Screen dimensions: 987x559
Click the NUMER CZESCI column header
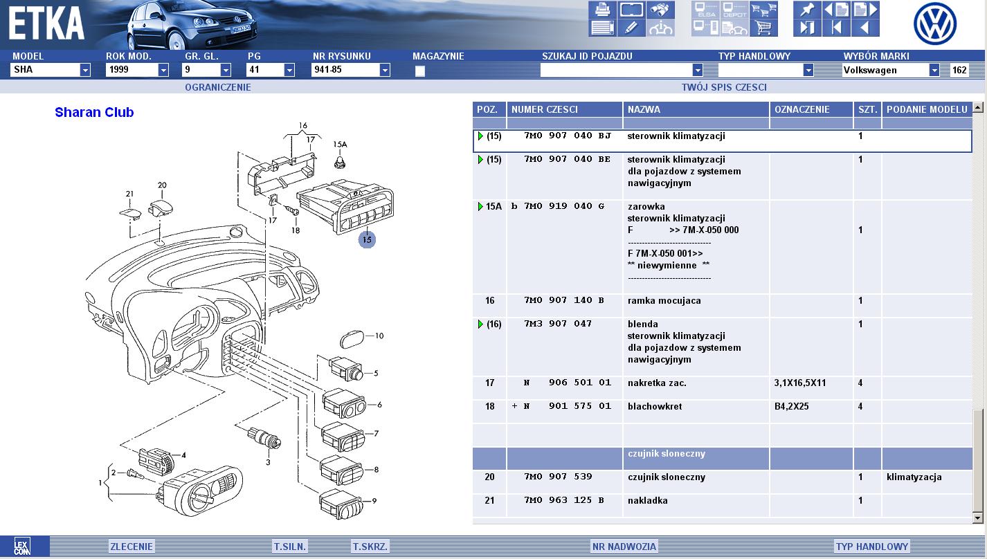(565, 109)
